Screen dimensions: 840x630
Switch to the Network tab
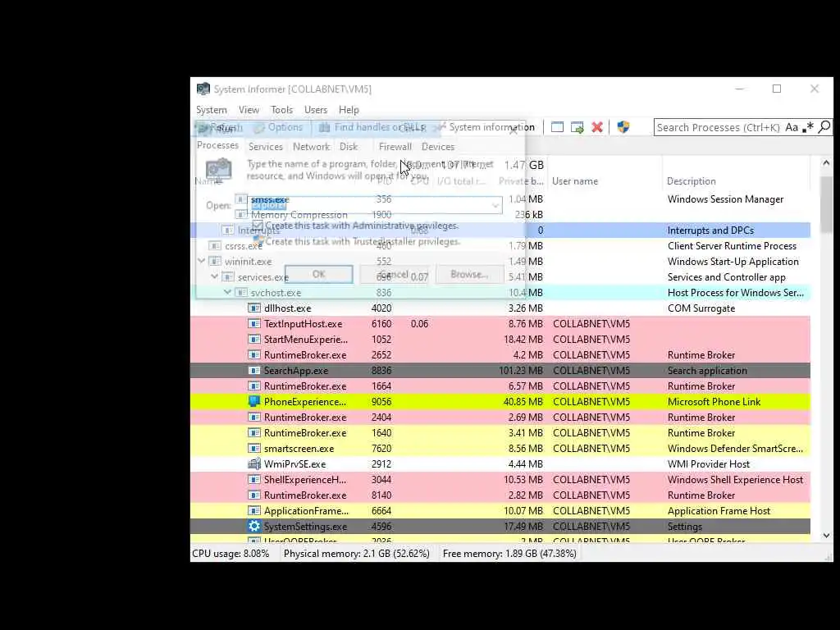point(311,146)
